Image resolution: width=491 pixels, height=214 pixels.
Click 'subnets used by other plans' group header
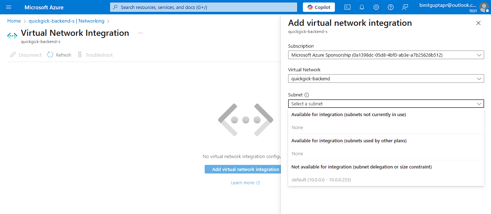point(349,141)
